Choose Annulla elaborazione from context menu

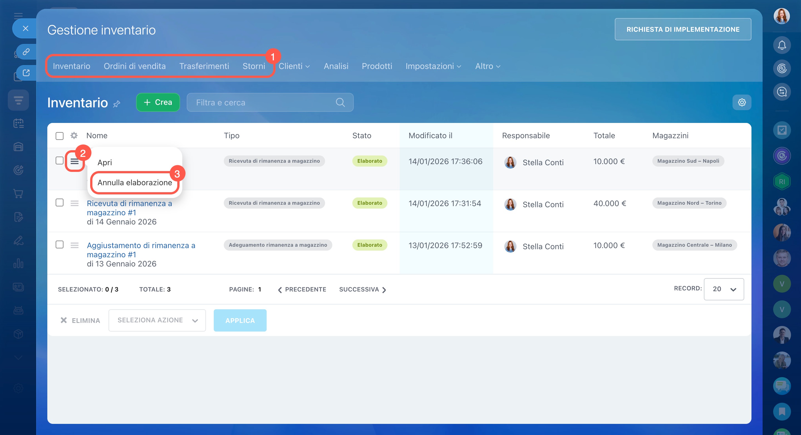pyautogui.click(x=135, y=182)
